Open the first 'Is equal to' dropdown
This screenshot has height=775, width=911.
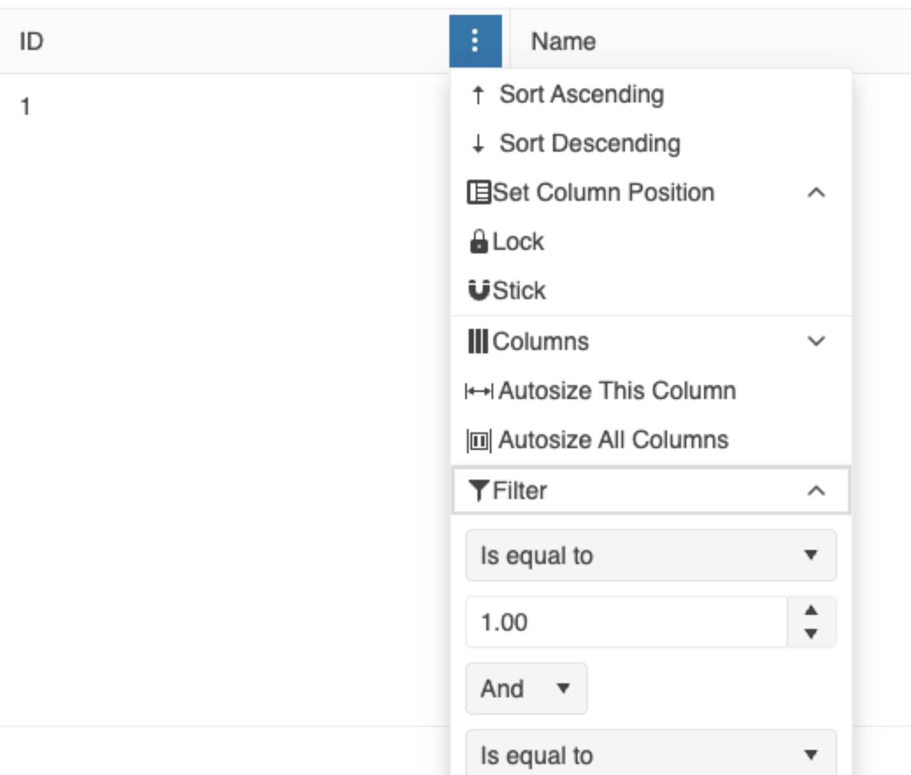click(650, 555)
